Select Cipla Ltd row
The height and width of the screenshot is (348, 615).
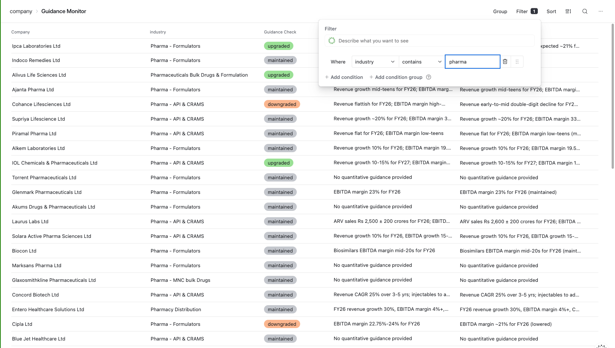22,324
